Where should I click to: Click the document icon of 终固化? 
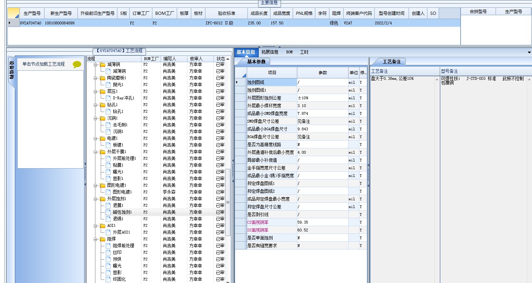coord(108,279)
